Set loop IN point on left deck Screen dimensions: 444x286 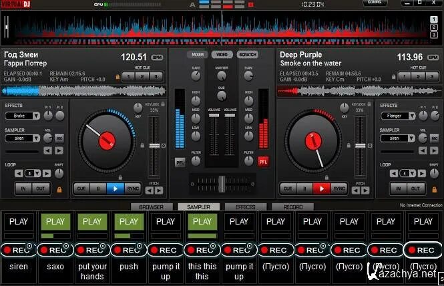(23, 189)
